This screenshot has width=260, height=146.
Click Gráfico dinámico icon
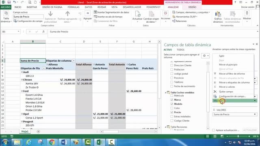pos(218,14)
